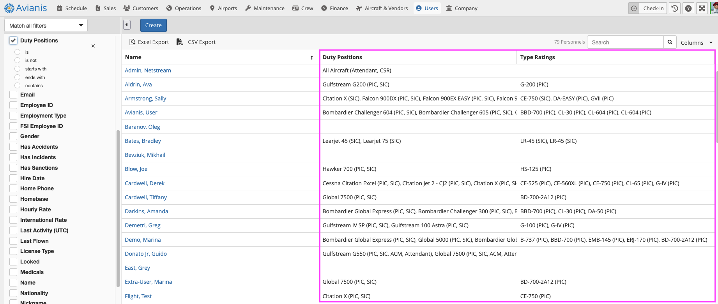718x304 pixels.
Task: Open the Airports menu
Action: click(x=223, y=8)
